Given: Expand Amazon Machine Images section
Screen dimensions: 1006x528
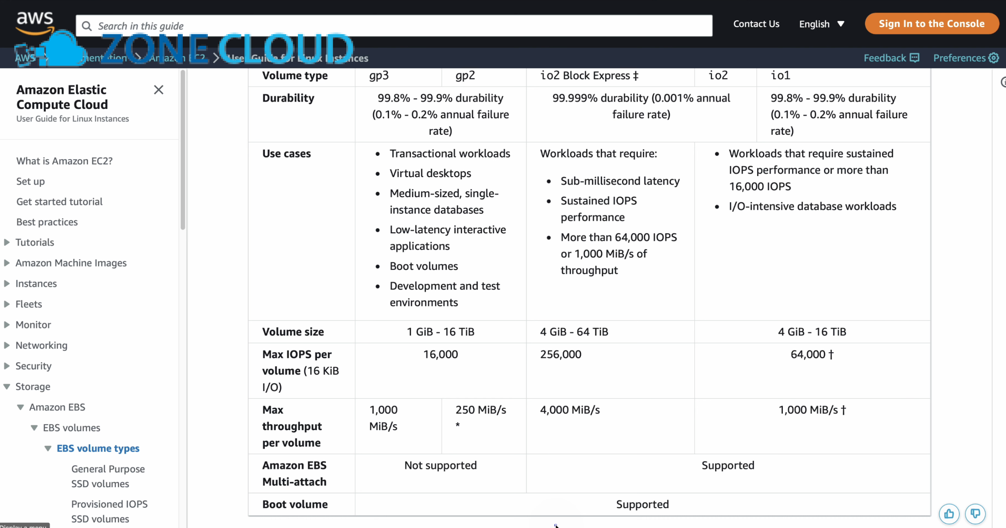Looking at the screenshot, I should click(x=7, y=263).
